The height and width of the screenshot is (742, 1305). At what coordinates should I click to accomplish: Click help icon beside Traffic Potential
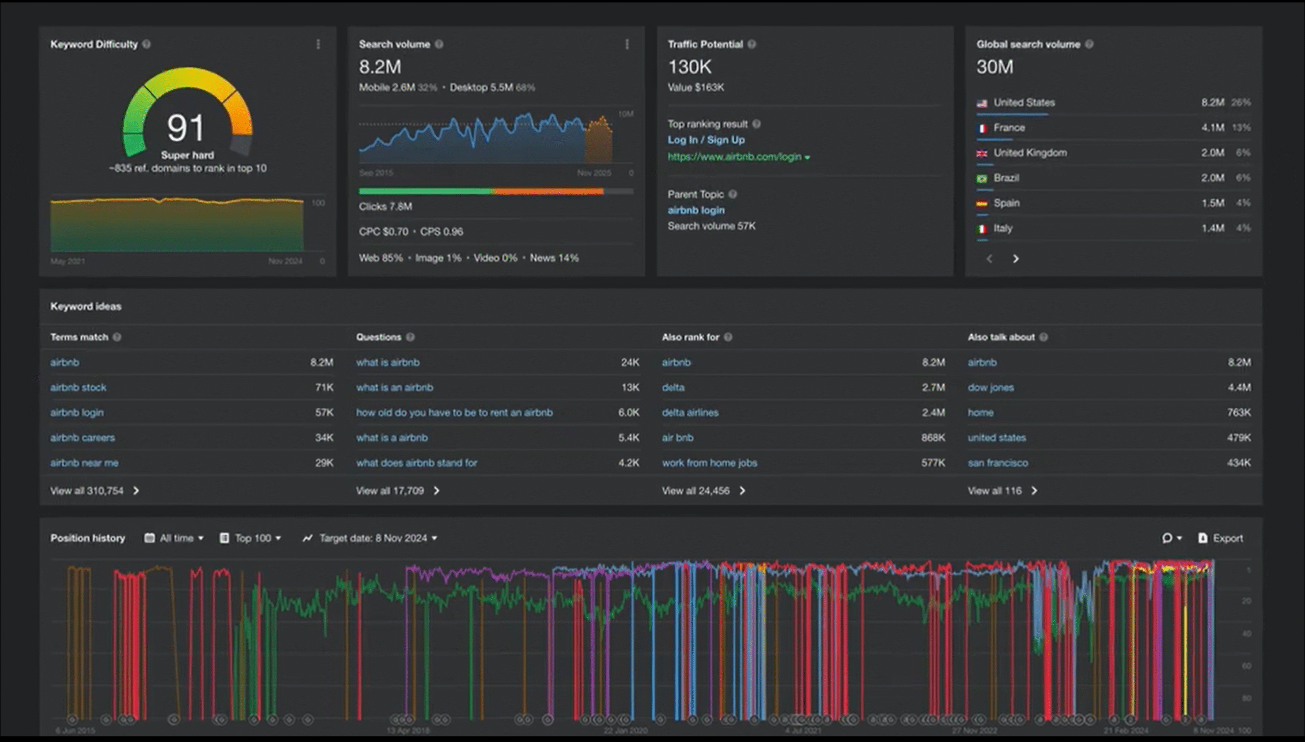(752, 44)
